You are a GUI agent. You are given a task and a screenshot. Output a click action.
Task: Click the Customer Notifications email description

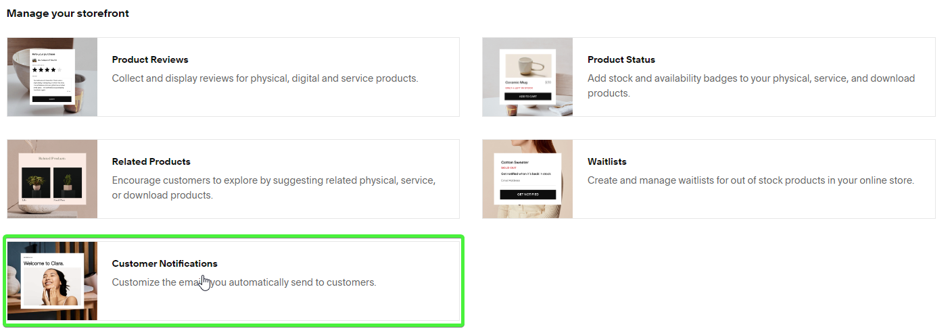243,282
